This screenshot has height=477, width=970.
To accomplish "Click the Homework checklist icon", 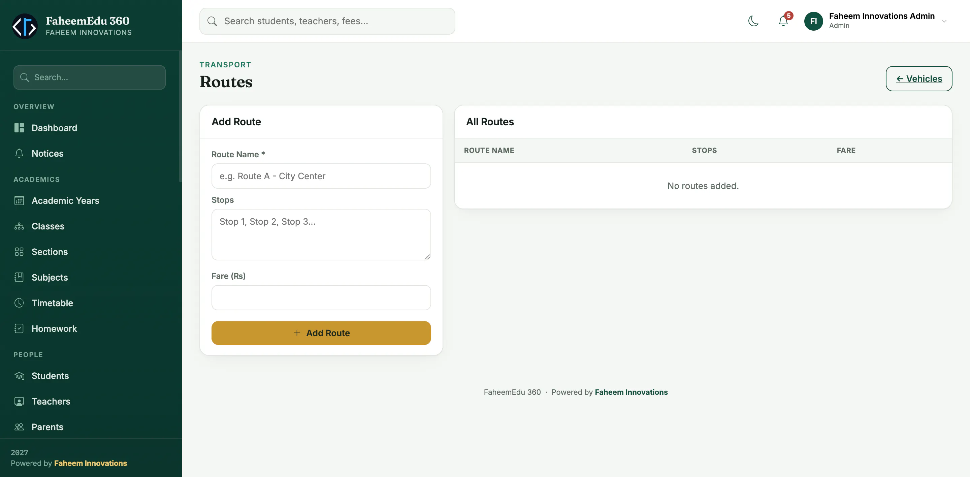I will coord(19,329).
